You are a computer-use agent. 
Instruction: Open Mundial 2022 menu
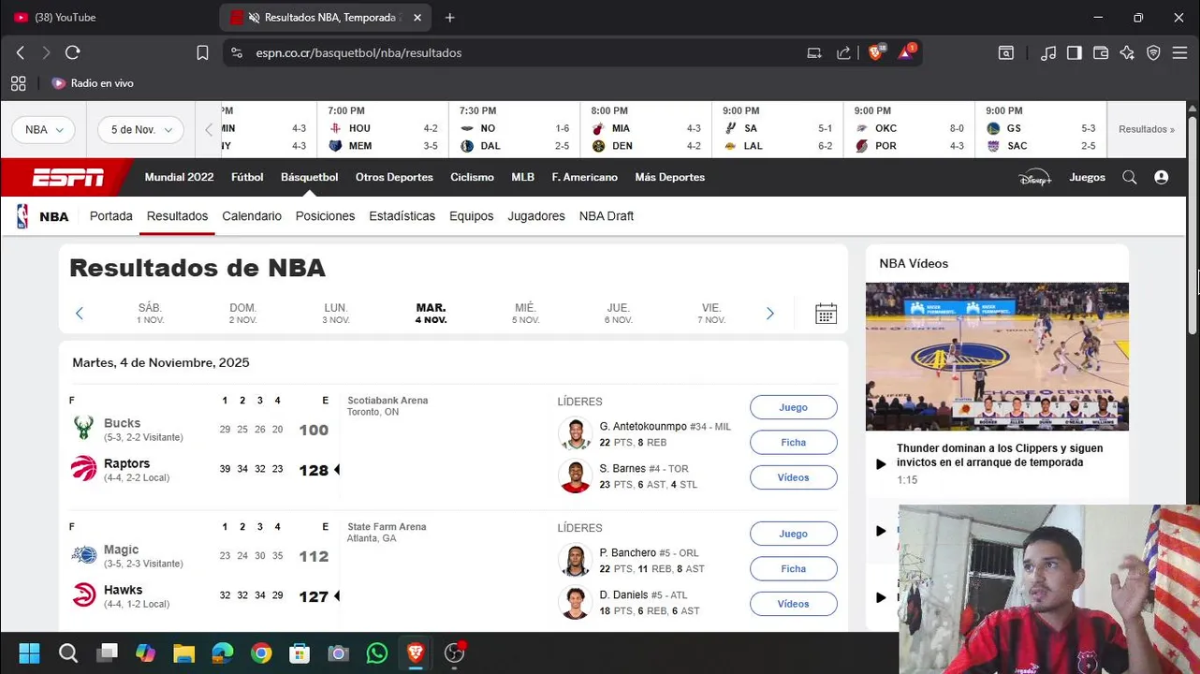[179, 177]
